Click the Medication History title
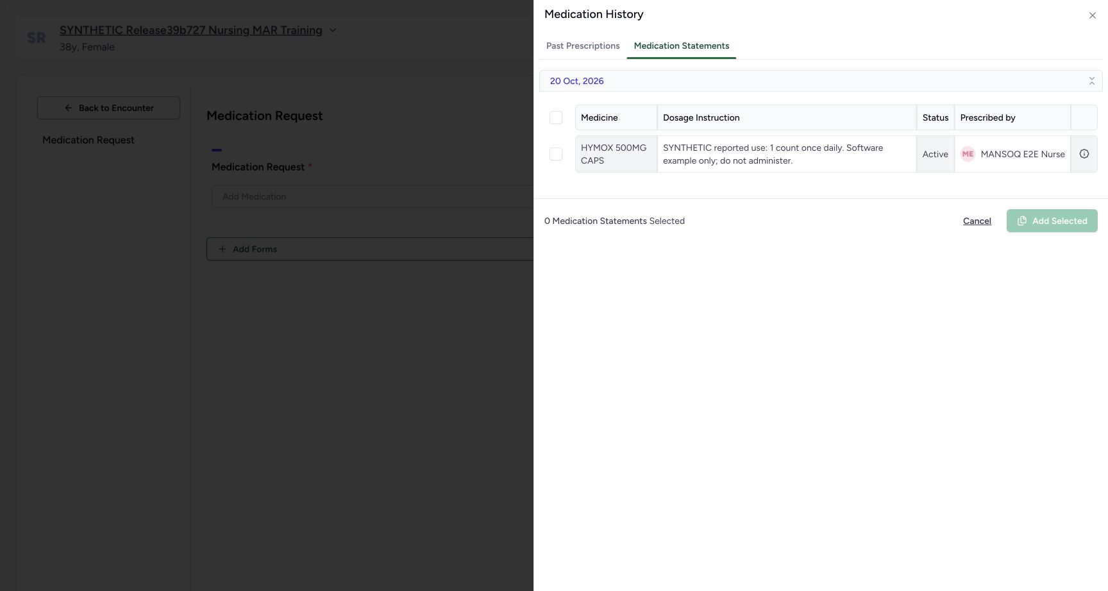This screenshot has height=591, width=1108. [x=594, y=14]
